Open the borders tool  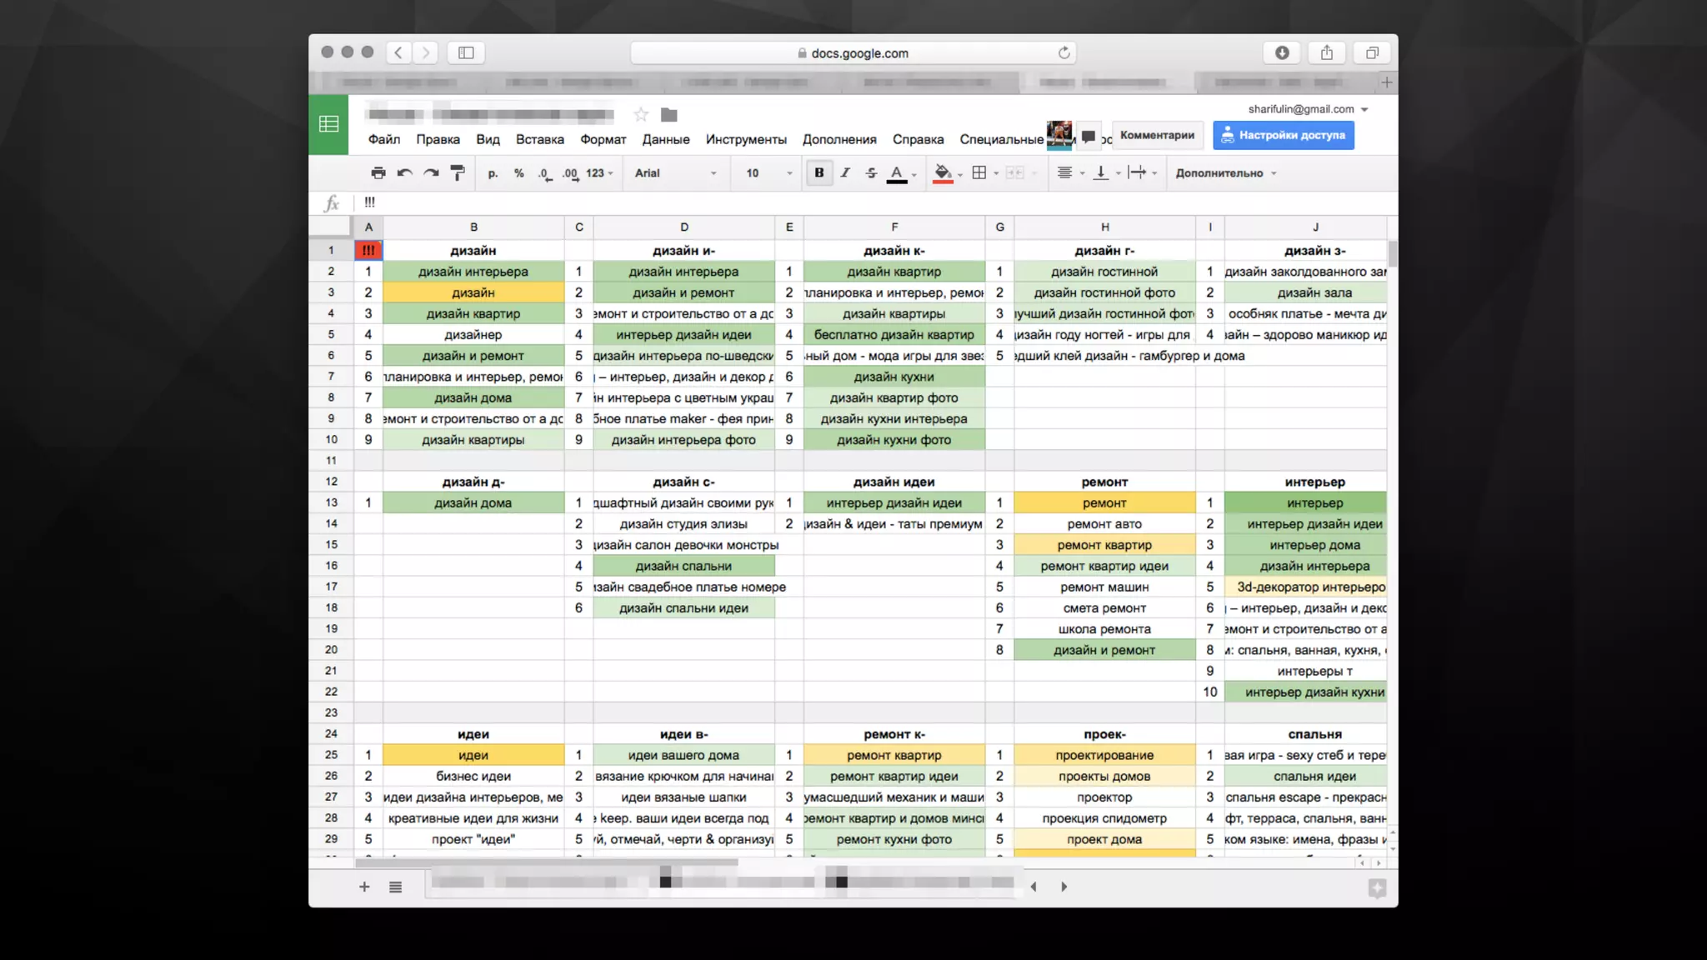(979, 172)
